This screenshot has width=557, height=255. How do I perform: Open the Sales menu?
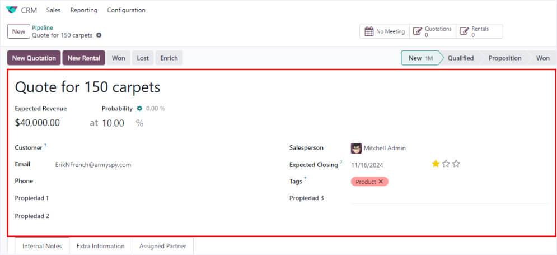pos(54,10)
